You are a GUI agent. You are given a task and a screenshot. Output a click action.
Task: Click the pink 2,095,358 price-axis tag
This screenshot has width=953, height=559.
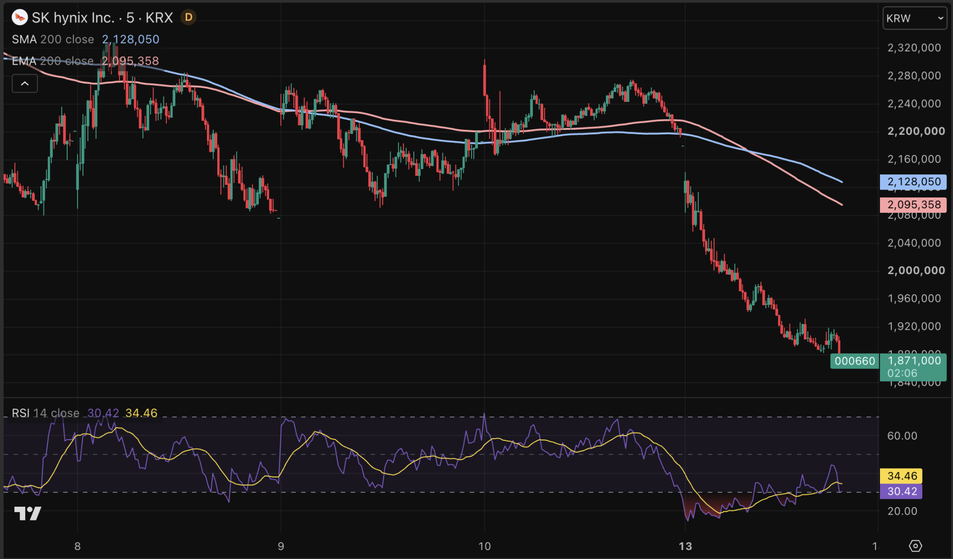click(x=913, y=204)
